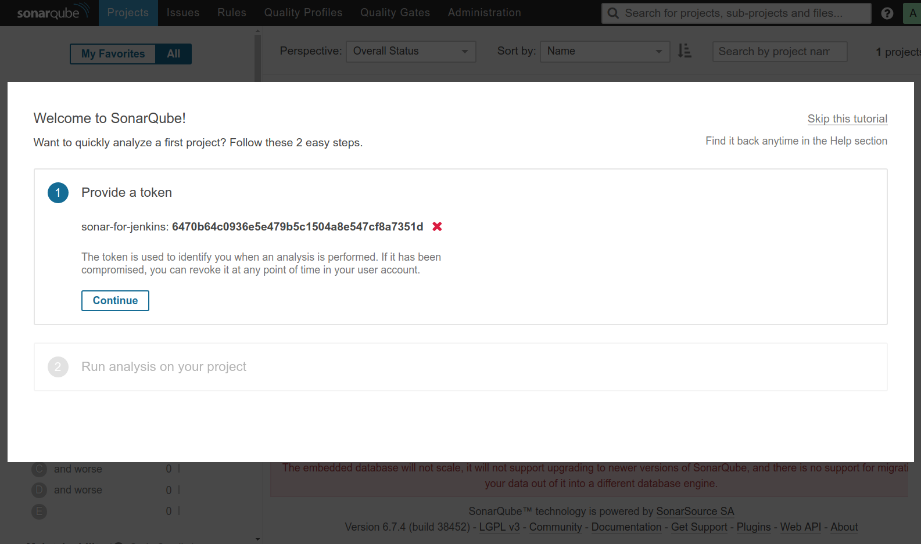
Task: Focus the search by project name field
Action: pyautogui.click(x=780, y=52)
